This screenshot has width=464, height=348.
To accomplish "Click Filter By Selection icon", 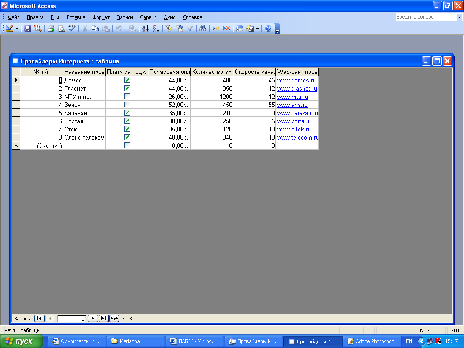I will pyautogui.click(x=169, y=29).
